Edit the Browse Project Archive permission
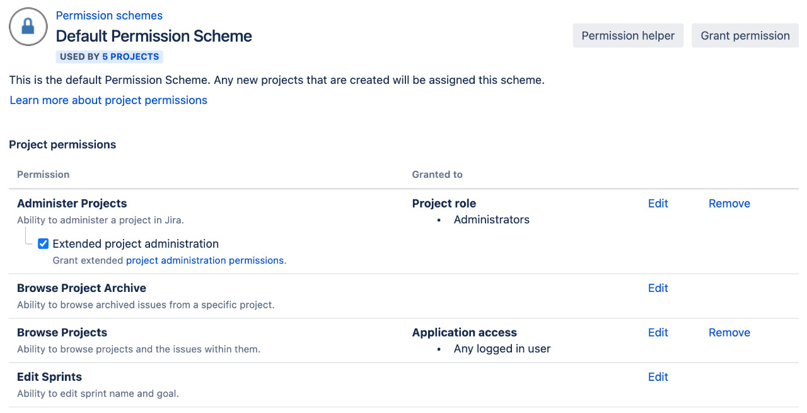The image size is (807, 413). tap(658, 288)
